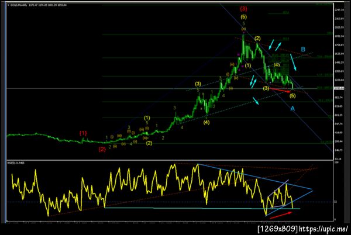Click the GOLD,Monthly chart title dropdown triangle

click(x=9, y=5)
